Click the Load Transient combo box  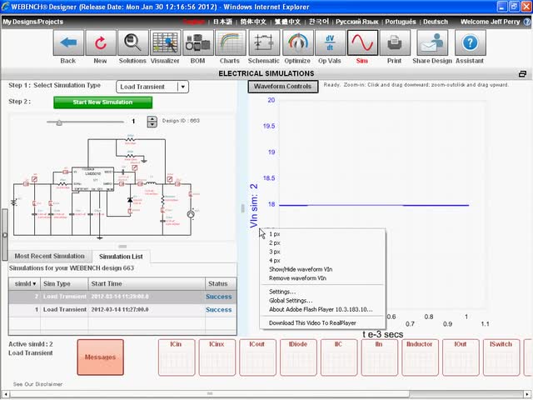152,87
